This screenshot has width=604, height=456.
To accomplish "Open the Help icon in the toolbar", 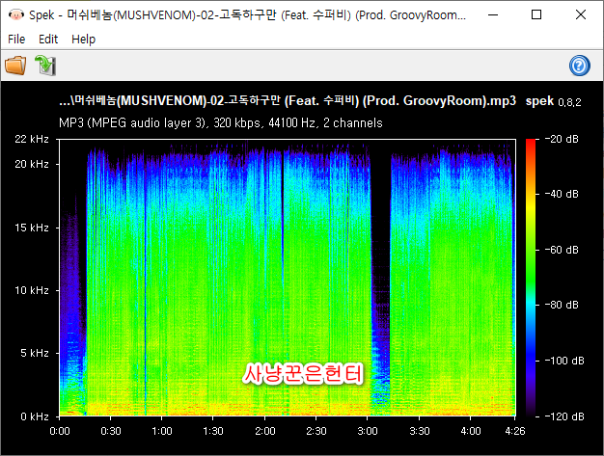I will click(x=579, y=66).
